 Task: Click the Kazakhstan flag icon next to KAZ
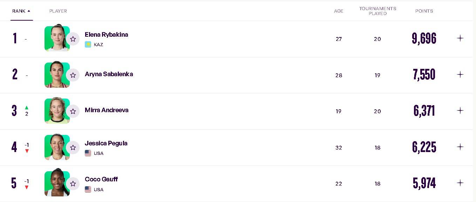[x=88, y=44]
